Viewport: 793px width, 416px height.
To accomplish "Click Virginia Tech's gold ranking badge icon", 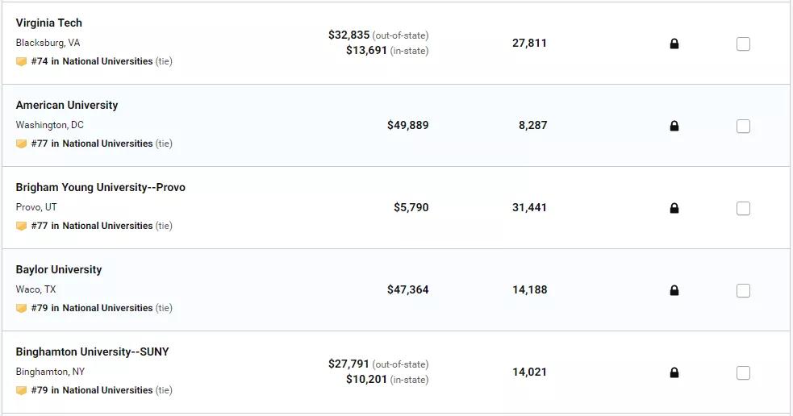I will click(x=21, y=61).
